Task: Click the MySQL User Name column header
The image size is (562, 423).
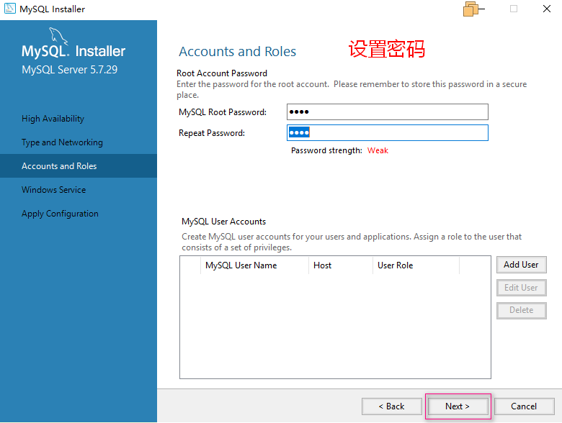Action: 254,265
